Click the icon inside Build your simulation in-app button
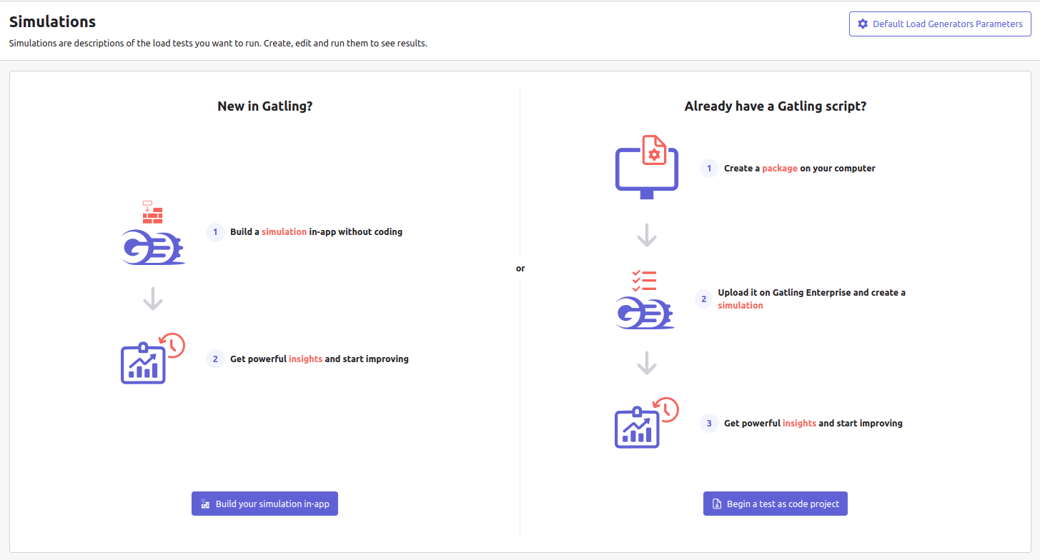This screenshot has width=1040, height=560. point(205,504)
